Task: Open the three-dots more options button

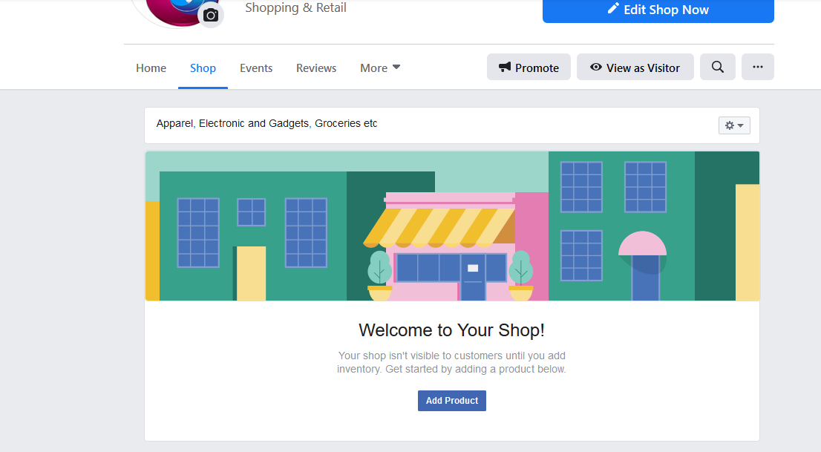Action: click(x=758, y=67)
